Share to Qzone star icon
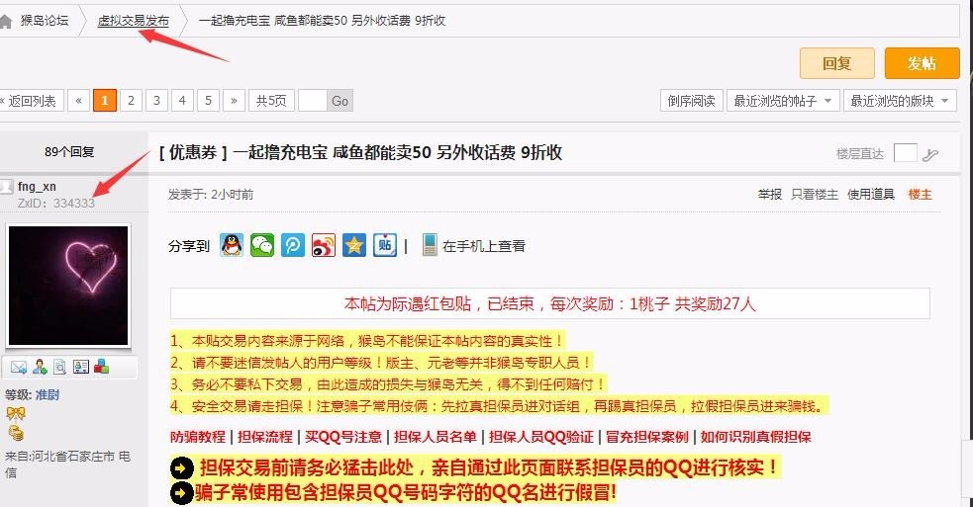This screenshot has height=507, width=973. [x=353, y=245]
